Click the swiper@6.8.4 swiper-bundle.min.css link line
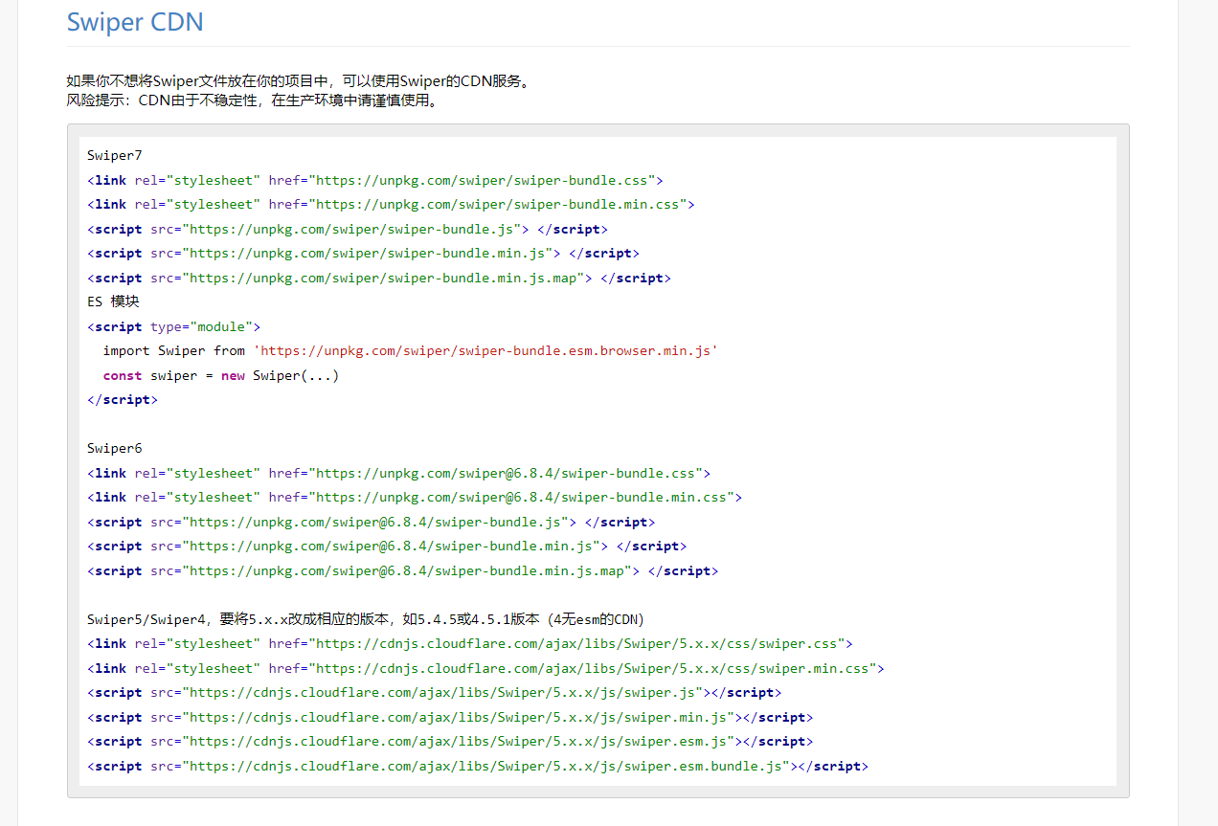1218x826 pixels. [x=415, y=497]
